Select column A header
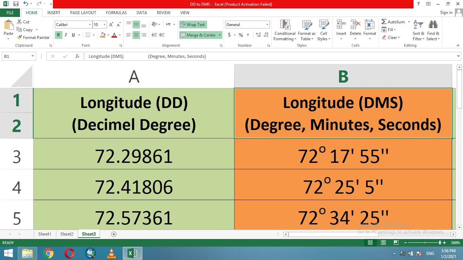463x260 pixels. pos(134,76)
